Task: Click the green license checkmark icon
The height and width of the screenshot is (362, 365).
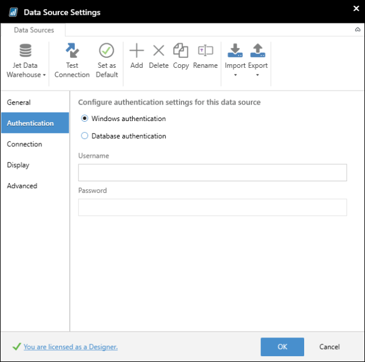Action: (x=17, y=347)
